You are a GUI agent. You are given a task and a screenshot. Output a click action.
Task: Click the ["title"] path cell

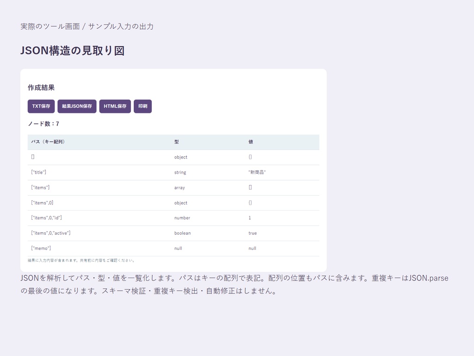click(x=100, y=172)
